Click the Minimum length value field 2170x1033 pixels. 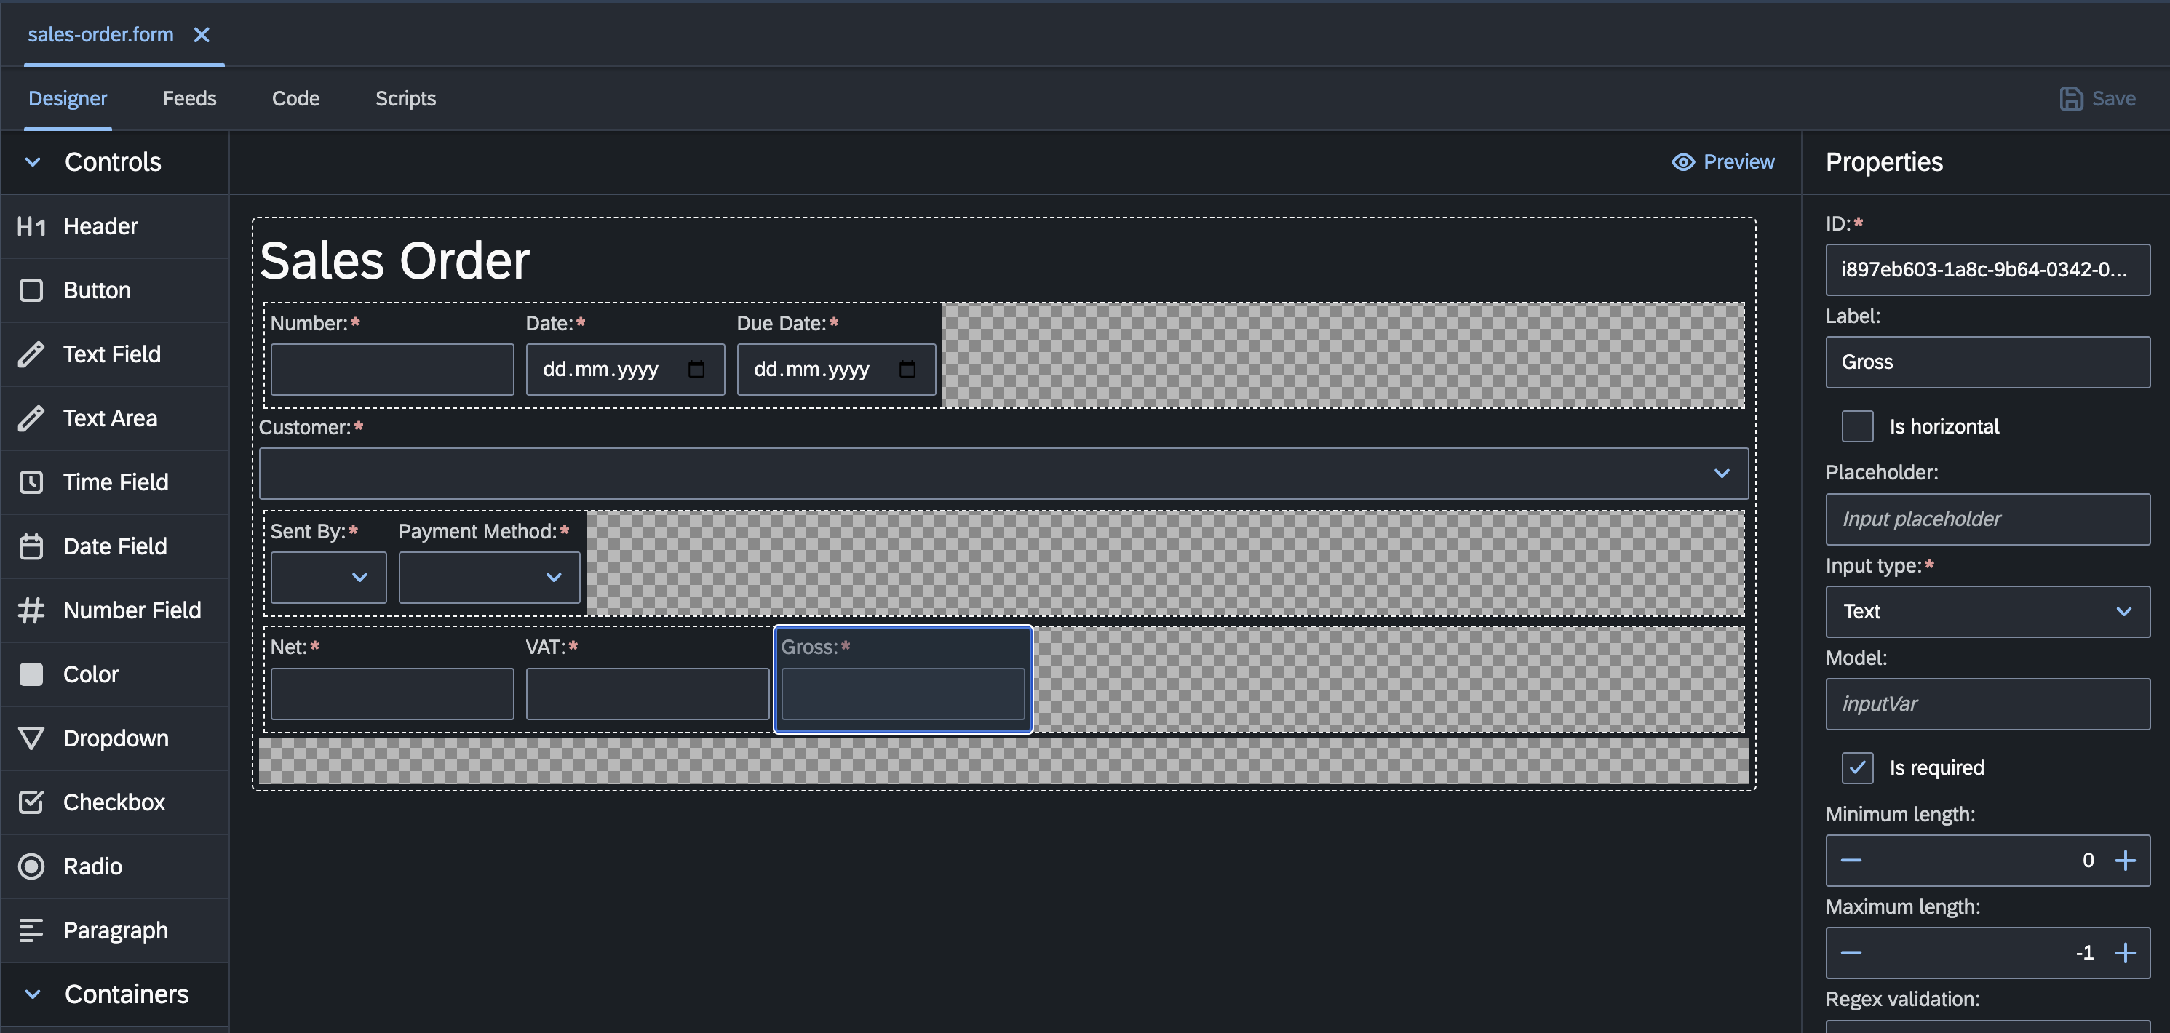1987,861
